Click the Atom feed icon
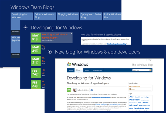Image resolution: width=166 pixels, height=113 pixels. (x=130, y=89)
